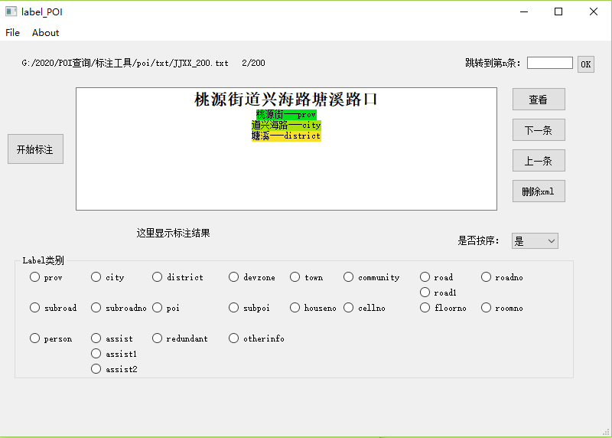Click the 删除xml button
This screenshot has width=612, height=438.
[x=539, y=191]
